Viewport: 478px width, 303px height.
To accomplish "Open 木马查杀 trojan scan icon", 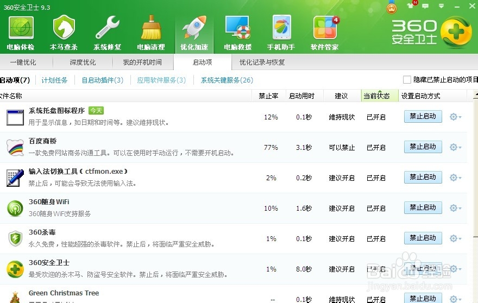I will (64, 33).
